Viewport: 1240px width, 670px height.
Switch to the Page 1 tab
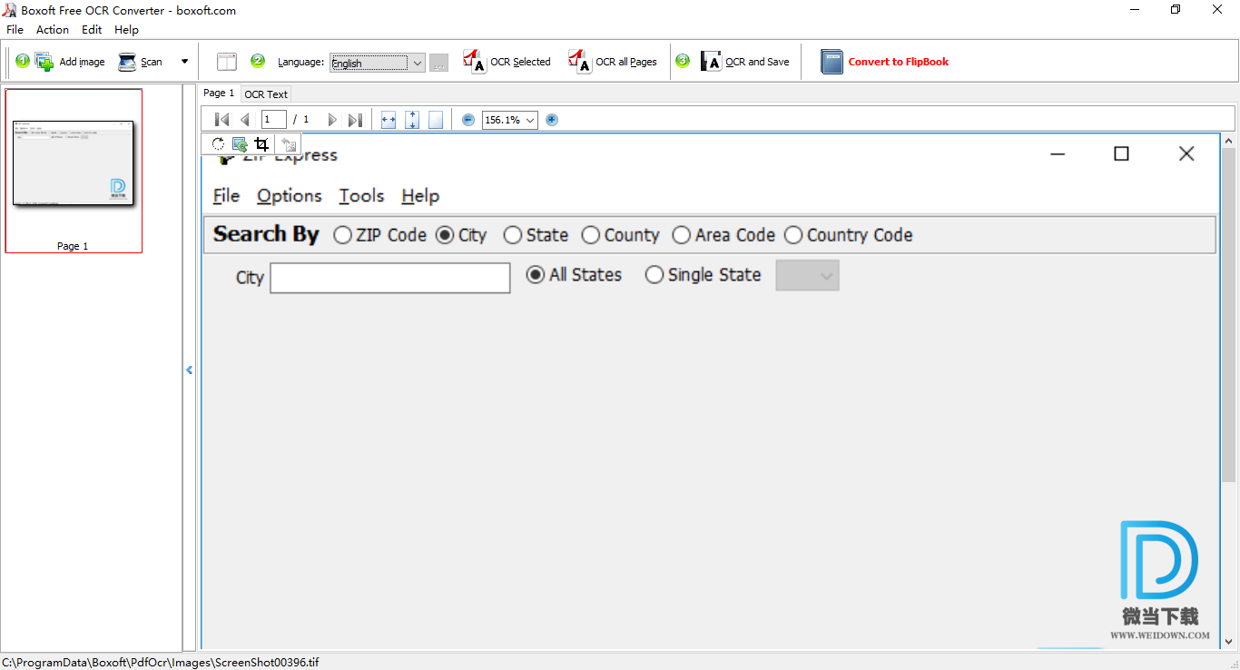pyautogui.click(x=219, y=93)
